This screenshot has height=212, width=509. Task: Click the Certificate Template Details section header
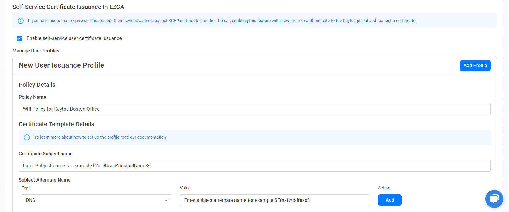pyautogui.click(x=56, y=124)
